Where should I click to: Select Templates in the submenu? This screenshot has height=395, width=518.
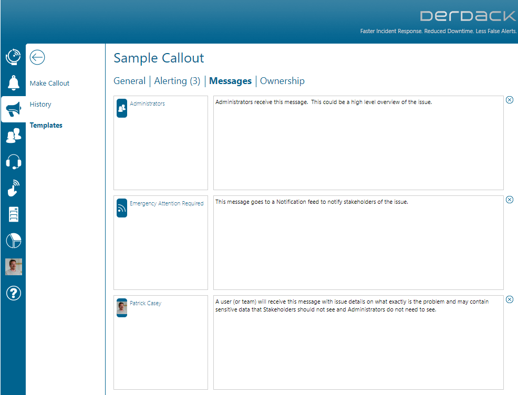46,125
